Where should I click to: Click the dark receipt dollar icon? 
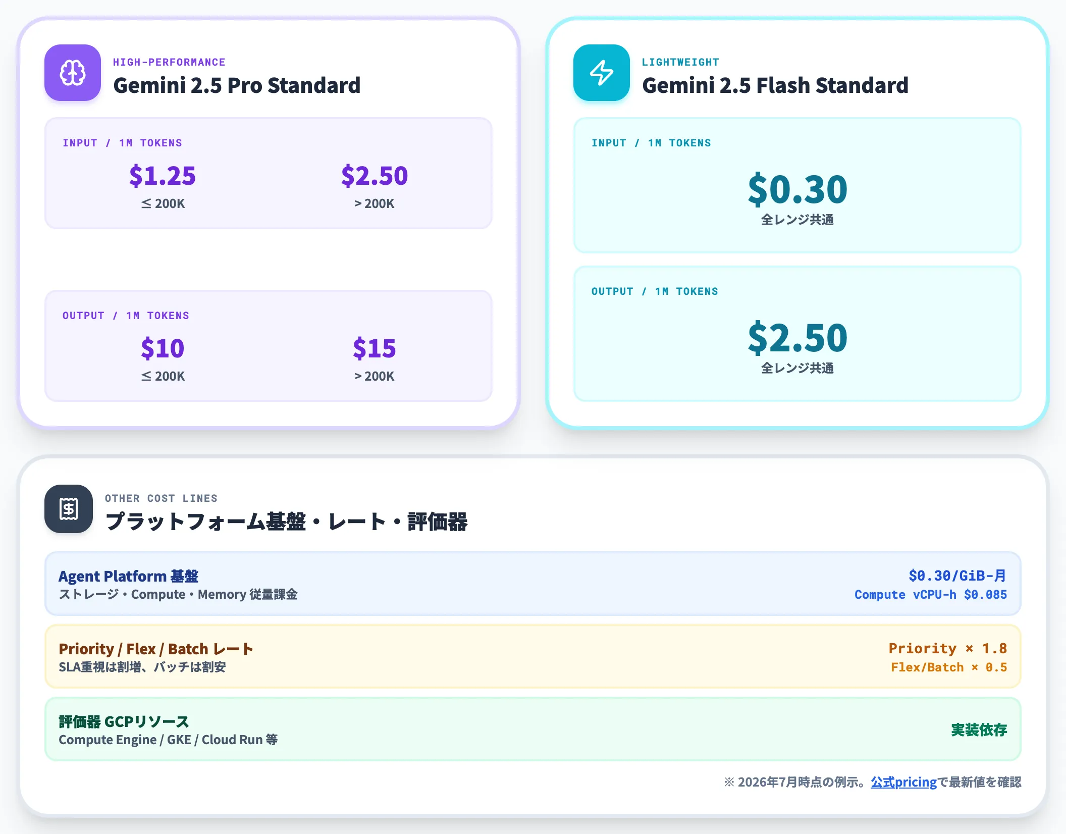pyautogui.click(x=69, y=509)
